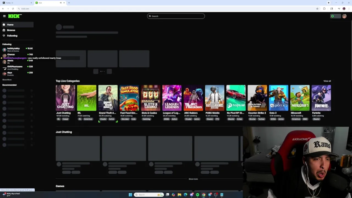This screenshot has height=198, width=352.
Task: Click the Just Chatting section heading
Action: coord(64,132)
